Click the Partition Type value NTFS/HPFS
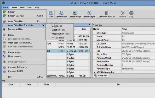Screen dimensions: 155x98 tap(128, 69)
